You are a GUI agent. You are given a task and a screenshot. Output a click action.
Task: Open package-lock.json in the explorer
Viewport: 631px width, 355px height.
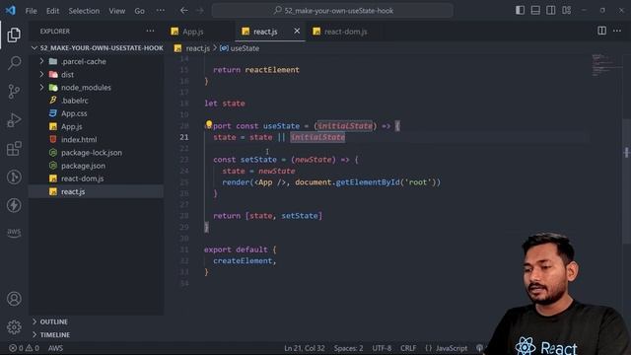[97, 153]
